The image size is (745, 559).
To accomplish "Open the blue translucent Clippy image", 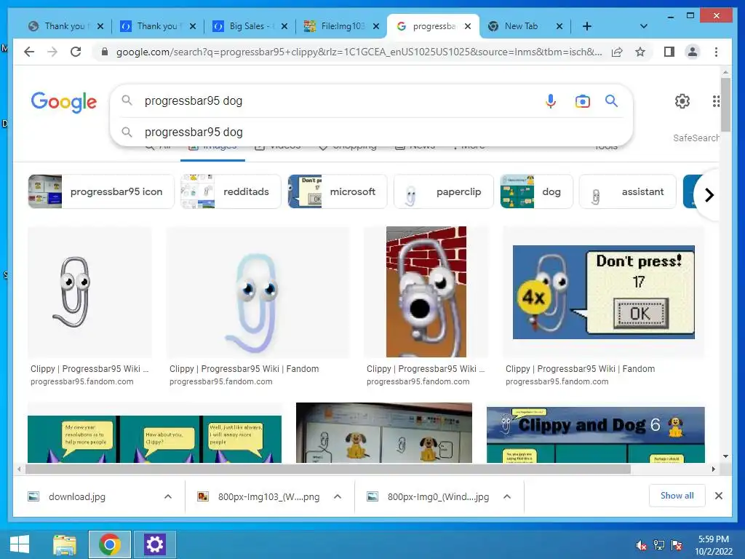I will [258, 292].
